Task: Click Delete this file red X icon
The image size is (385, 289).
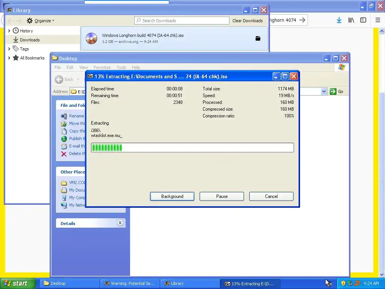Action: 64,154
